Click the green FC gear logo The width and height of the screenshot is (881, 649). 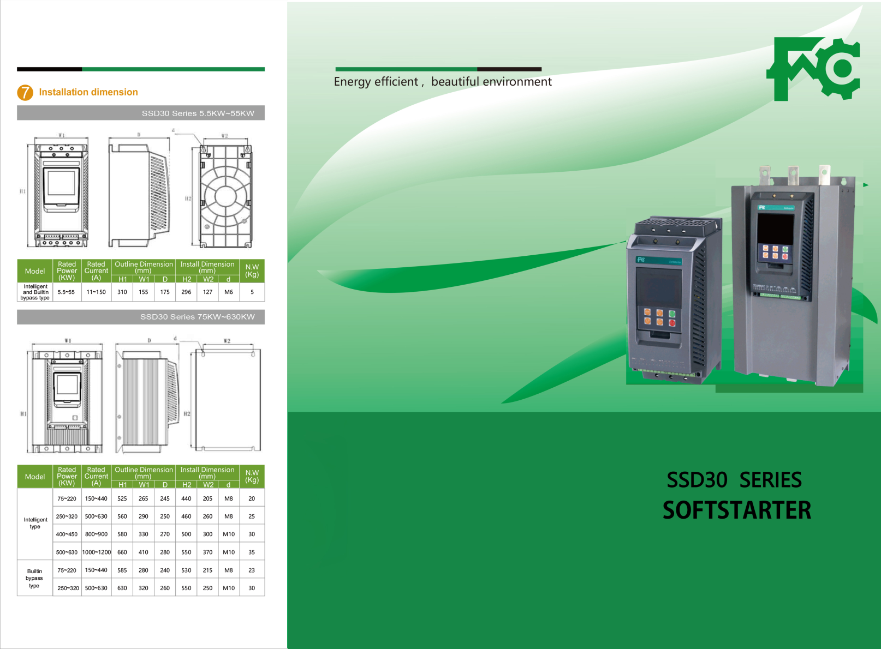(x=813, y=69)
